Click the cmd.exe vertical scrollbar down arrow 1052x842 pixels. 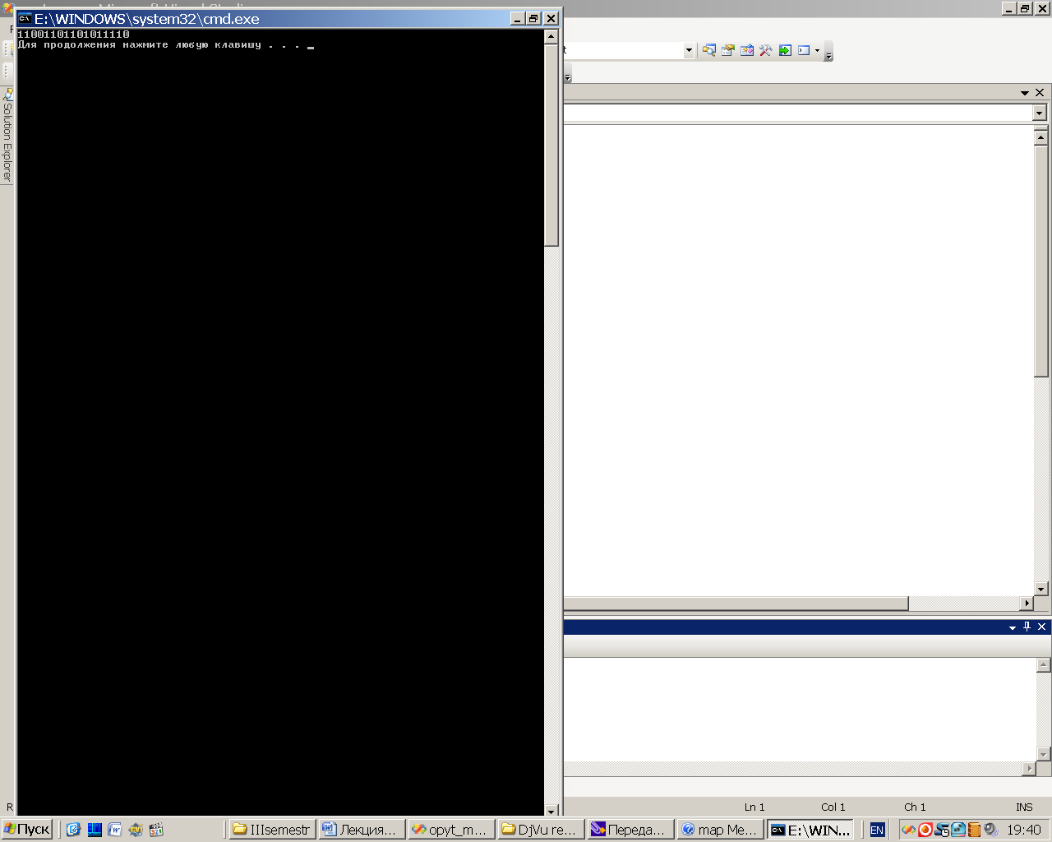pyautogui.click(x=551, y=811)
